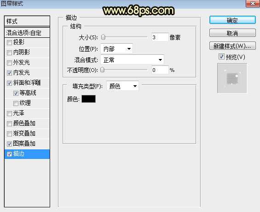The height and width of the screenshot is (212, 260).
Task: Open the black stroke color swatch
Action: (x=88, y=99)
